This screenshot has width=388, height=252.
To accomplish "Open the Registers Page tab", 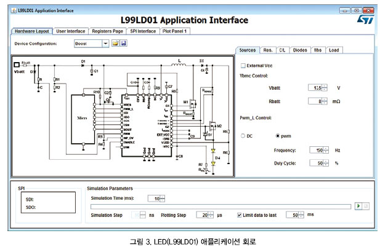I will [107, 31].
